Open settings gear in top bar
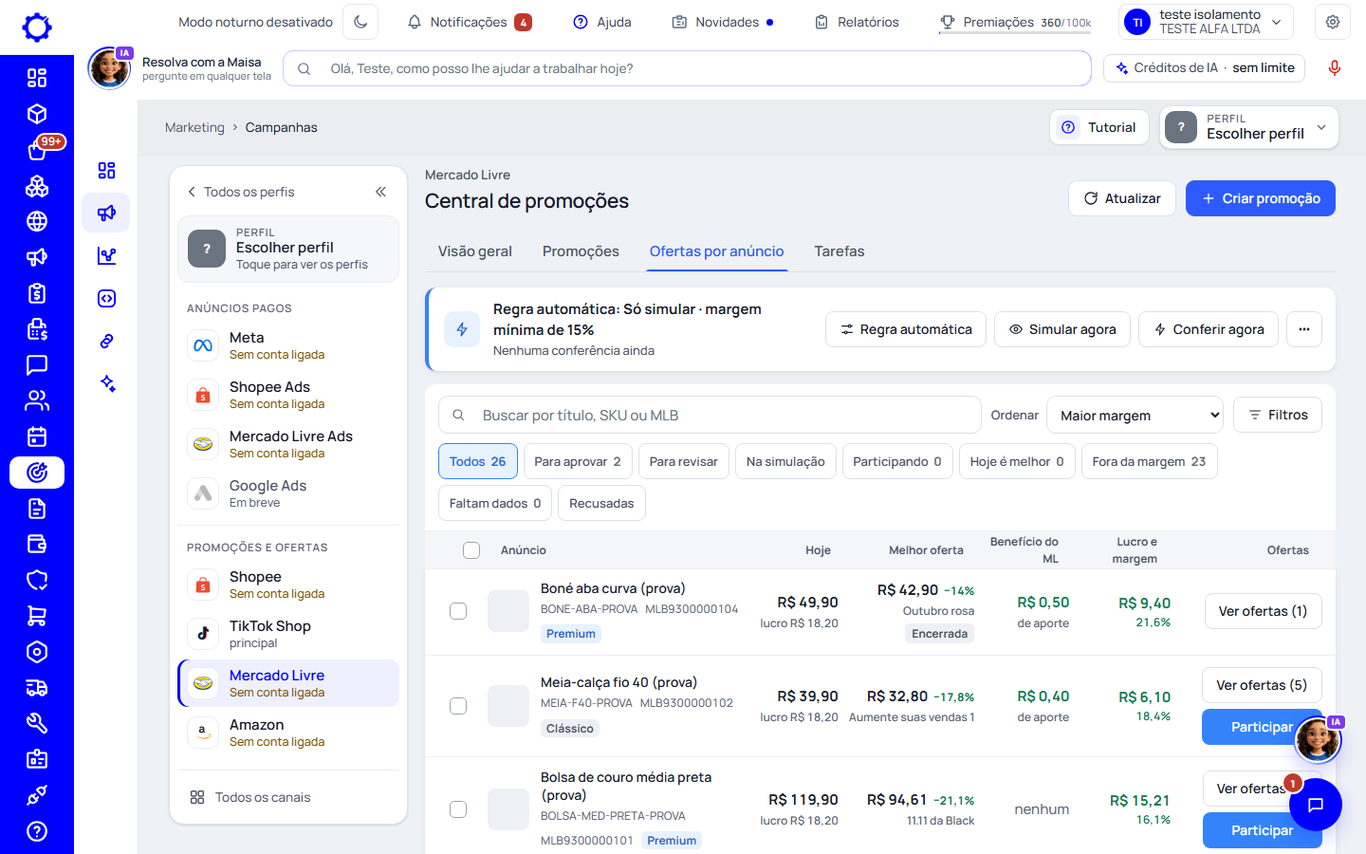The height and width of the screenshot is (854, 1366). click(x=1333, y=22)
